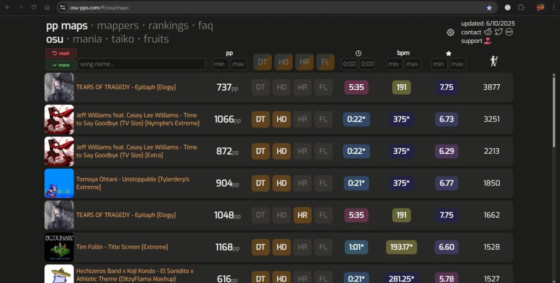Switch to the rankings tab

pyautogui.click(x=168, y=26)
